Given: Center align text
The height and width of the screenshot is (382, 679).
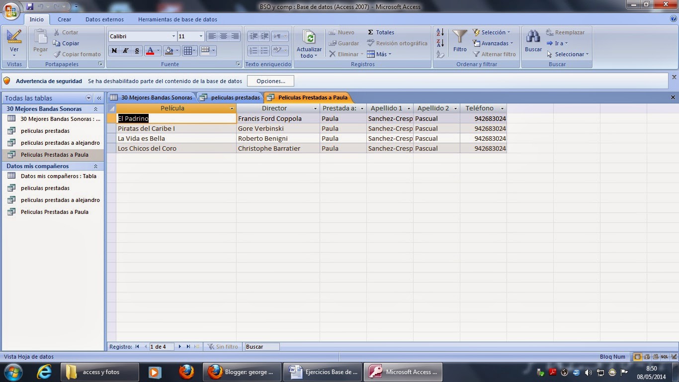Looking at the screenshot, I should coord(224,36).
